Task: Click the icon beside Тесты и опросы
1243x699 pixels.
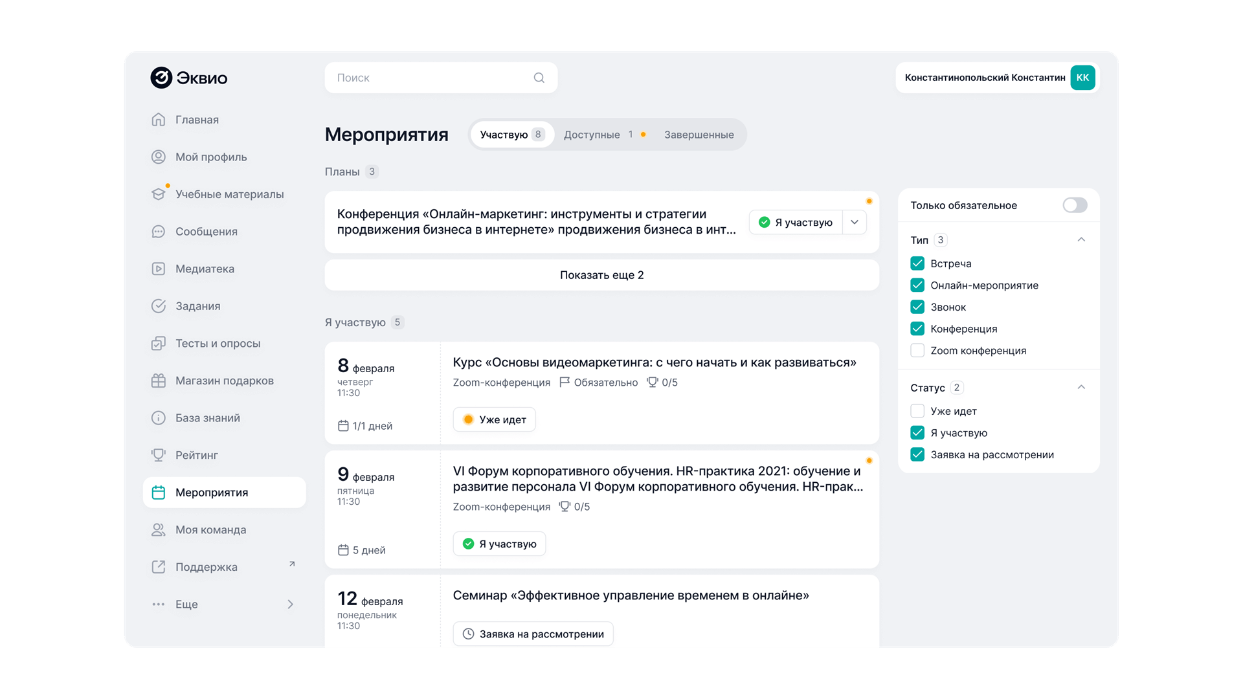Action: [x=159, y=344]
